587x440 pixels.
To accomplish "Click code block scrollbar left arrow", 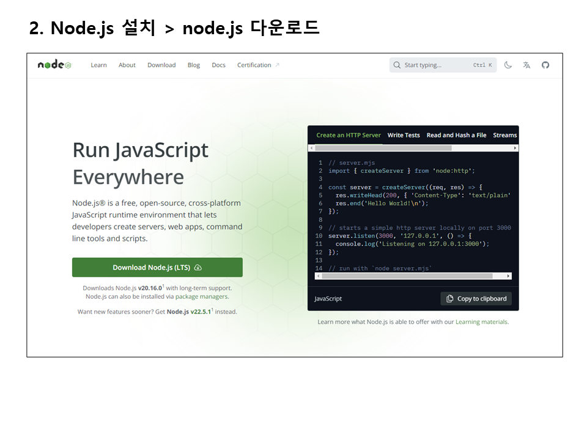I will click(x=318, y=276).
